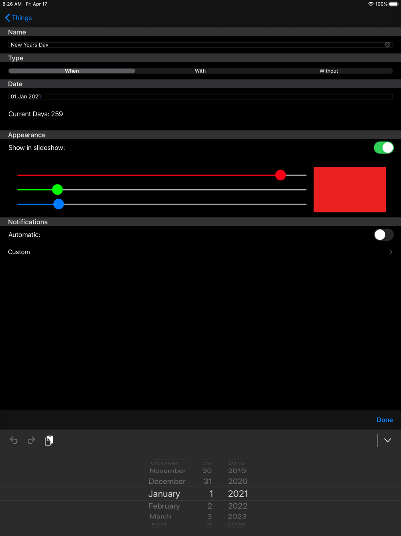Tap the redo arrow icon
The image size is (401, 536).
(31, 440)
